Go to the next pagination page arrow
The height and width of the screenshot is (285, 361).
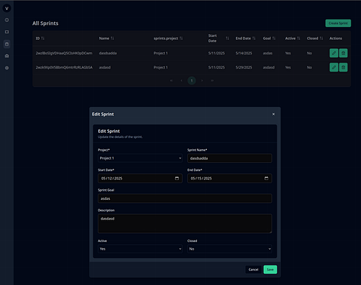(202, 81)
